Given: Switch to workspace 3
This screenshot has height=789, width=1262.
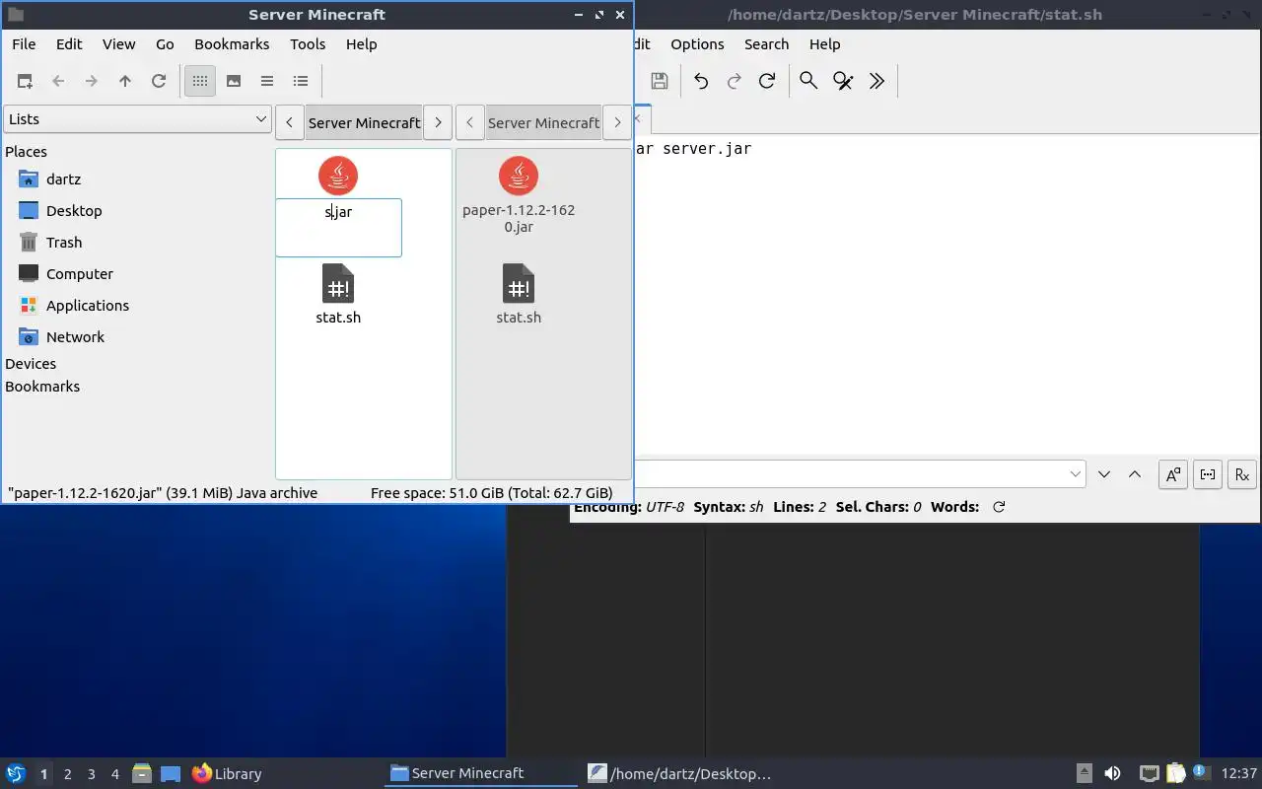Looking at the screenshot, I should coord(91,774).
